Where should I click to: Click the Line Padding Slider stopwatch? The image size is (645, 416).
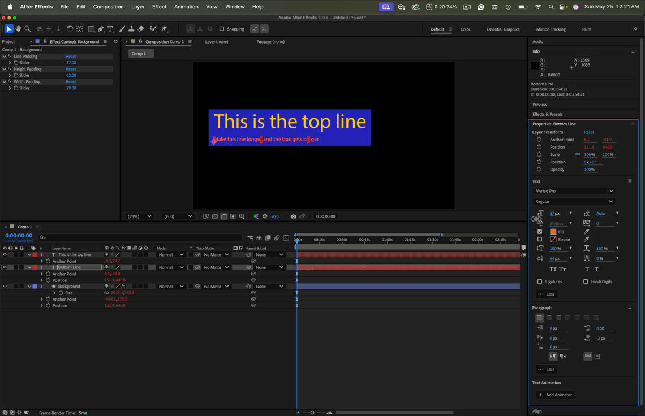[16, 63]
